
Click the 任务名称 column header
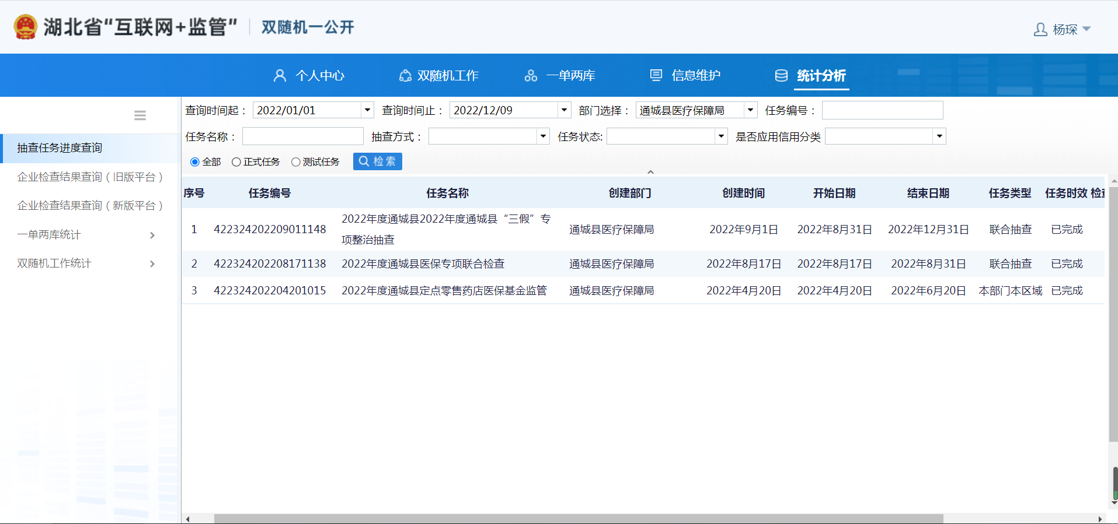tap(448, 193)
